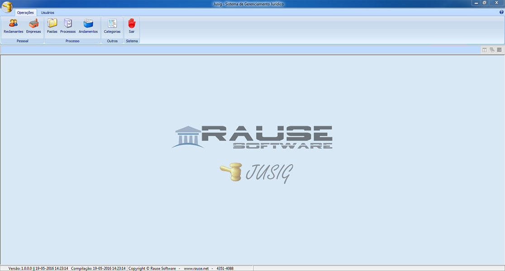
Task: Open the Processos filing cabinet icon
Action: coord(68,23)
